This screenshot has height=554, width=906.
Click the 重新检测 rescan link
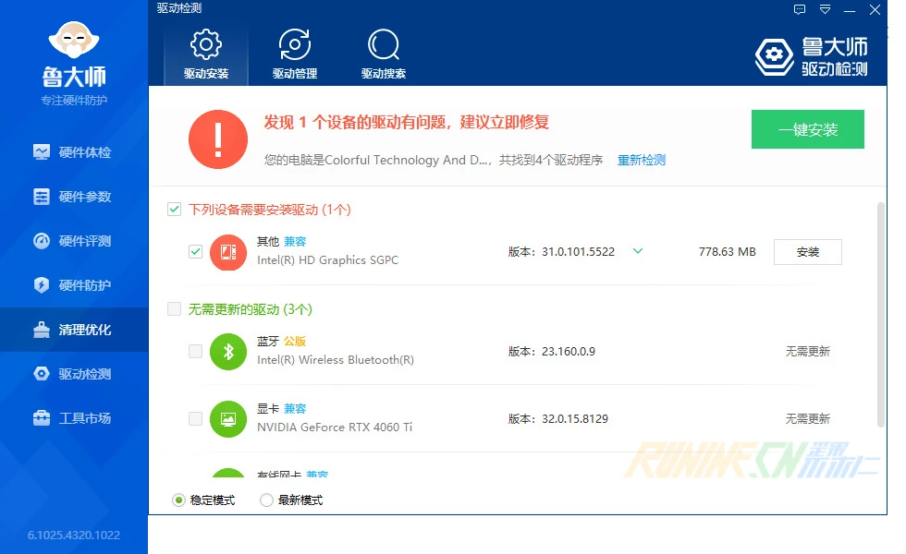click(x=641, y=160)
